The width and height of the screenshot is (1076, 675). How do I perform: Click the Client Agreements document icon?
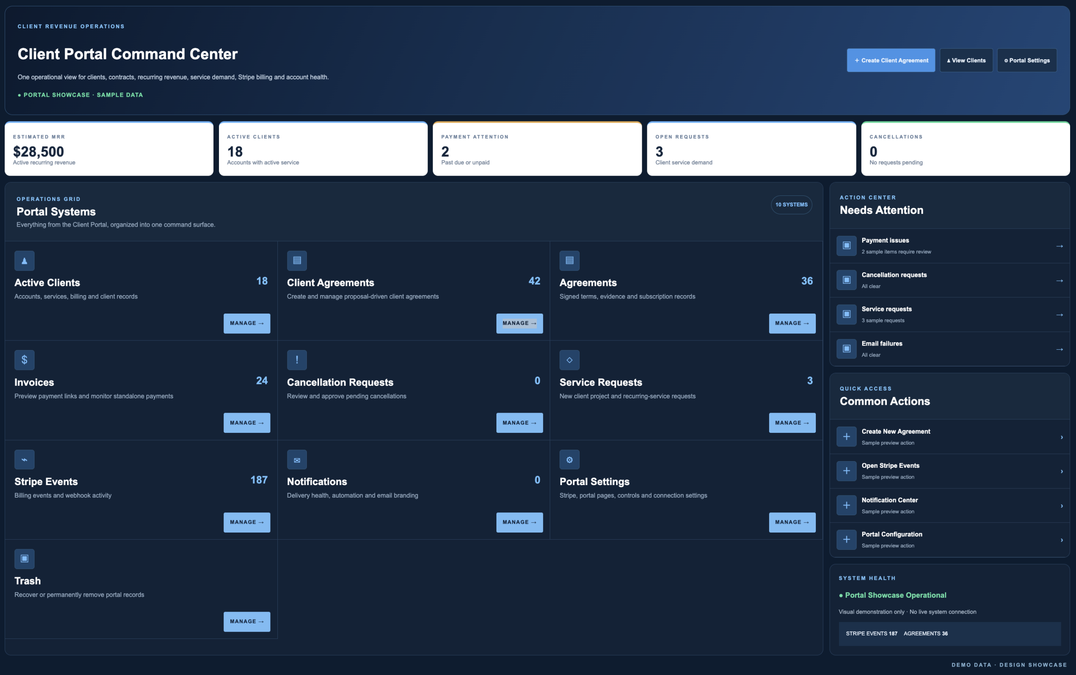[297, 261]
